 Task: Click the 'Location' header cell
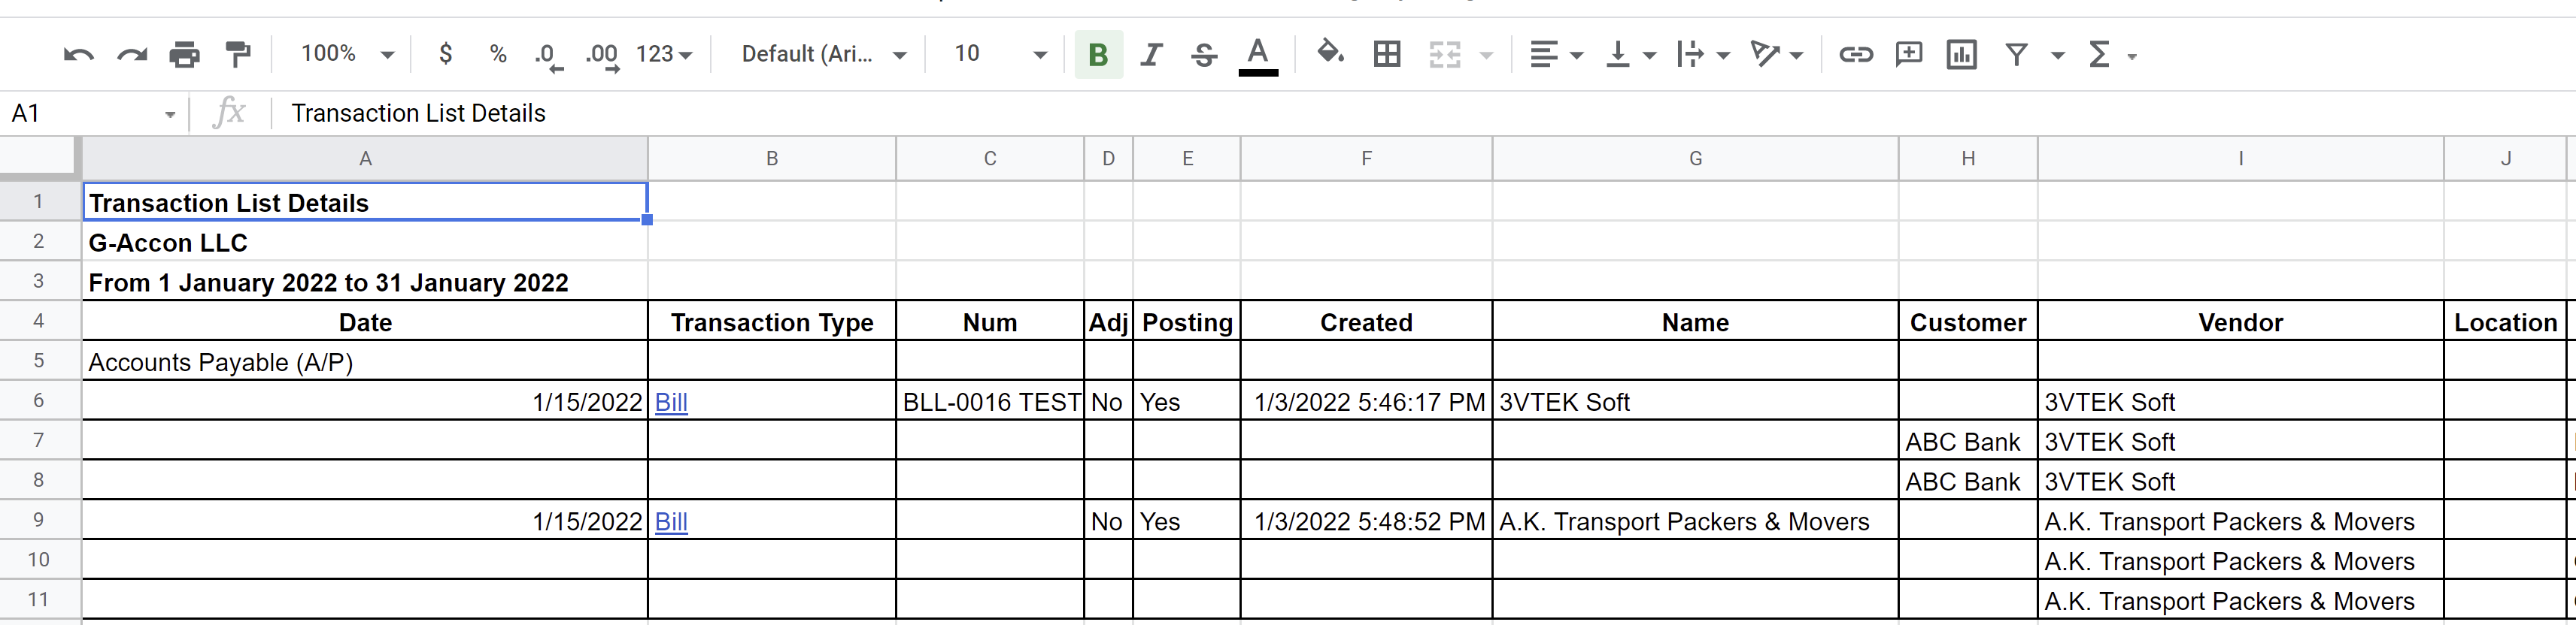[2505, 322]
